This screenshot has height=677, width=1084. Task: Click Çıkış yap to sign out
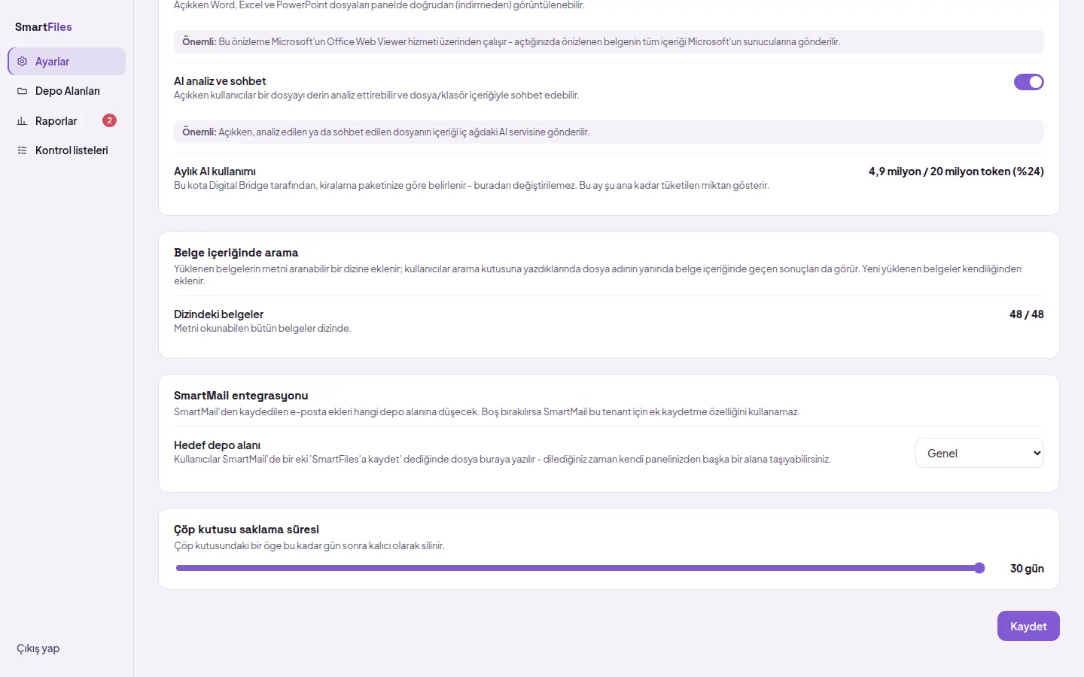pos(38,648)
